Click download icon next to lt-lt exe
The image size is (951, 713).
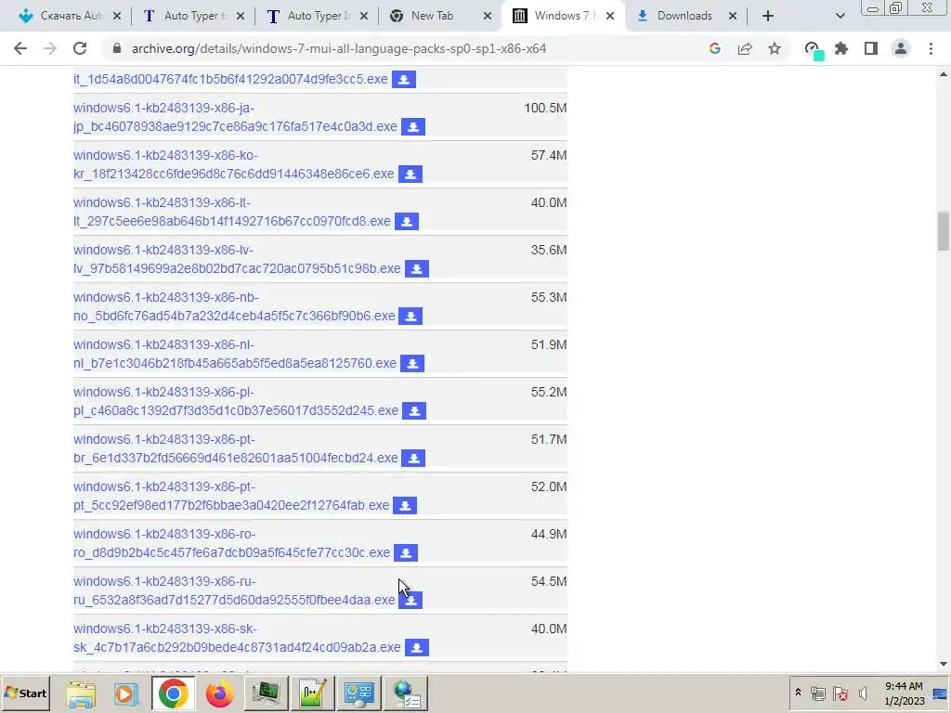coord(407,221)
